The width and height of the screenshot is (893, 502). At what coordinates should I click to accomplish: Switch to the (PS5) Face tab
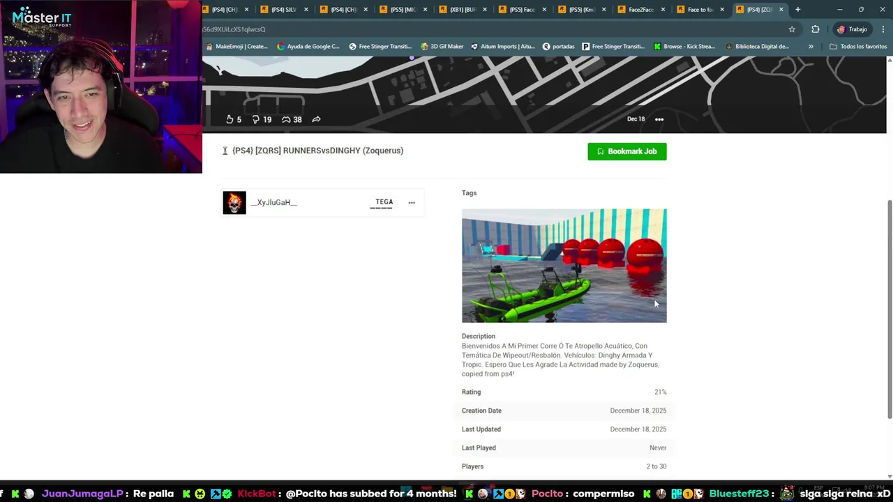(x=522, y=10)
